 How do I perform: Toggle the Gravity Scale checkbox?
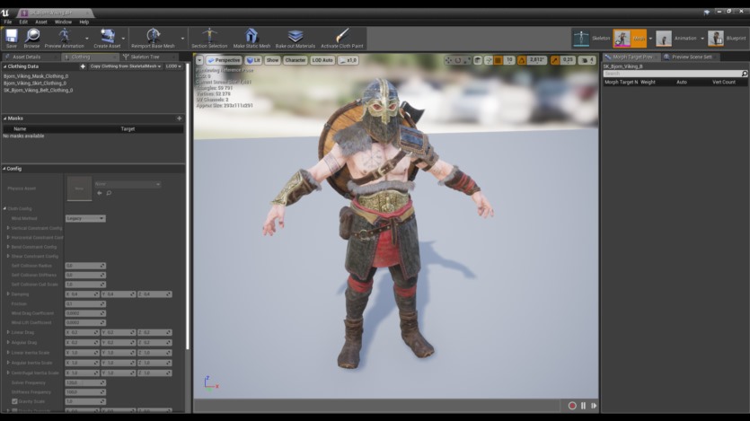(14, 401)
